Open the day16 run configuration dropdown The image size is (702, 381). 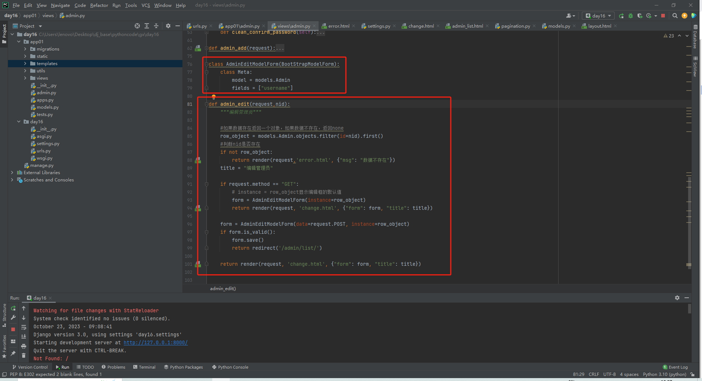pos(598,16)
